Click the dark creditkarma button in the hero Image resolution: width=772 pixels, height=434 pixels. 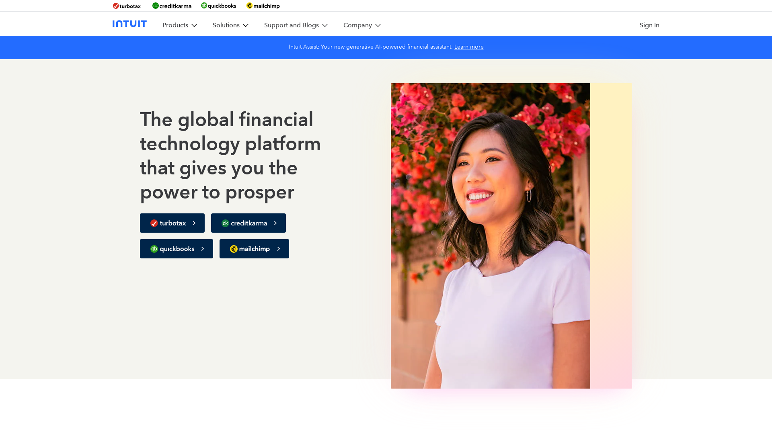point(248,223)
